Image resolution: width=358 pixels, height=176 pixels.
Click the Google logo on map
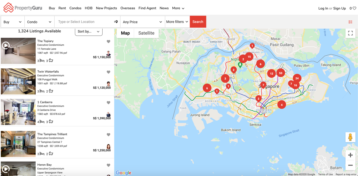tap(123, 173)
